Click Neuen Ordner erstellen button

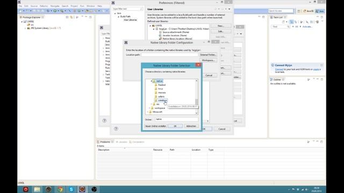tap(155, 127)
